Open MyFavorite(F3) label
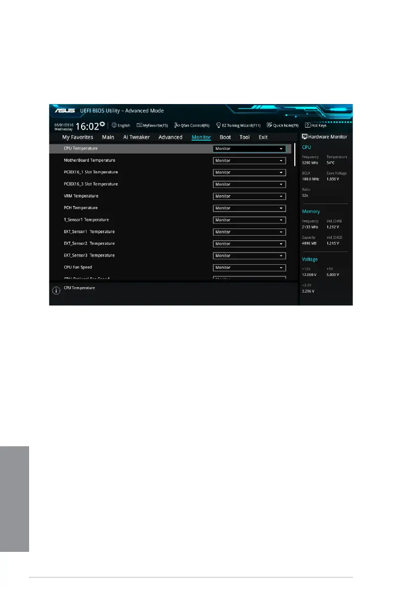This screenshot has width=405, height=610. coord(156,125)
